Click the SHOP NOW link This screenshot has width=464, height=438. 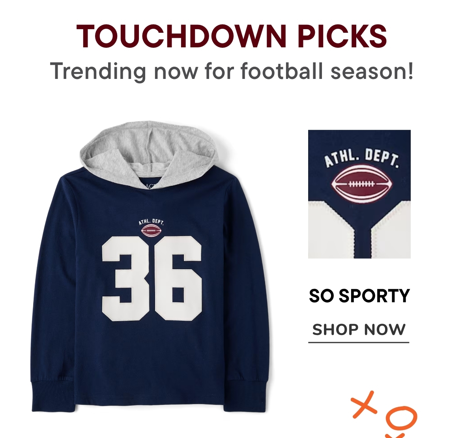point(359,330)
